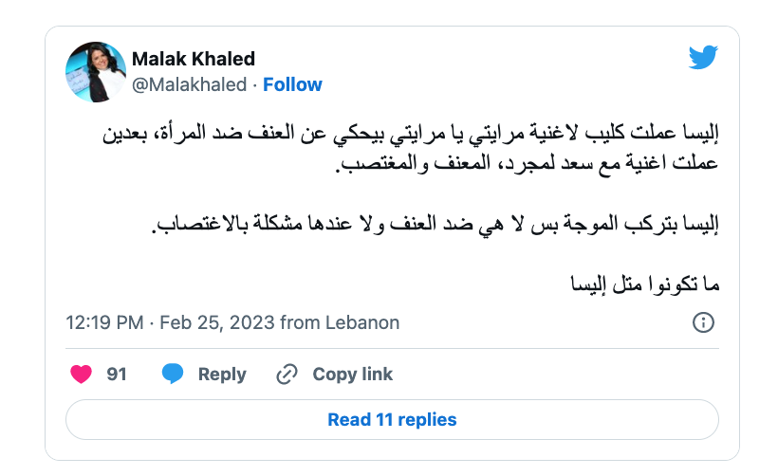
Task: Open the 12:19 PM timestamp
Action: (x=104, y=322)
